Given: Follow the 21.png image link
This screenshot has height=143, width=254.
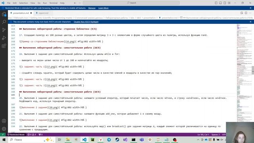Looking at the screenshot, I should point(54,120).
